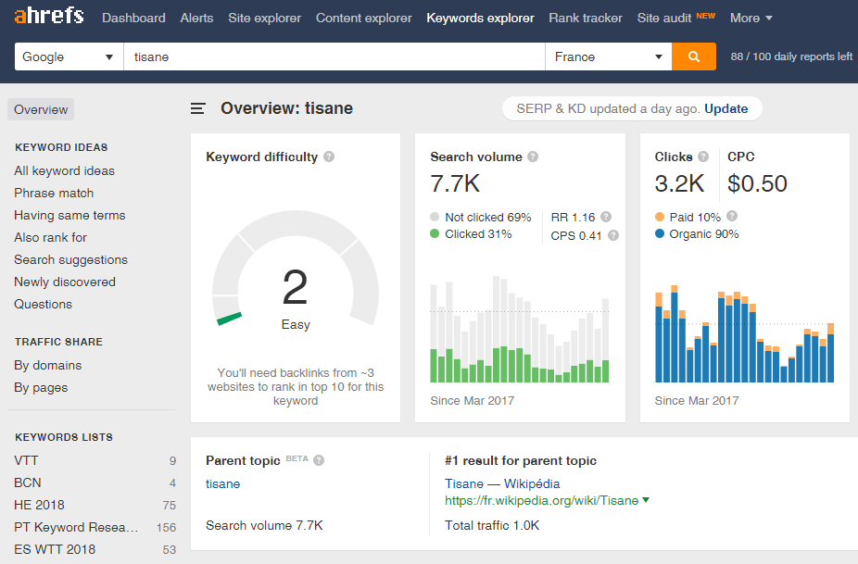Click the tisane parent topic link
Image resolution: width=858 pixels, height=564 pixels.
222,483
